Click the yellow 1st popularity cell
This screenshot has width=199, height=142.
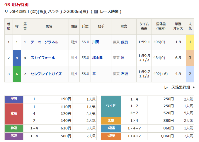point(190,42)
